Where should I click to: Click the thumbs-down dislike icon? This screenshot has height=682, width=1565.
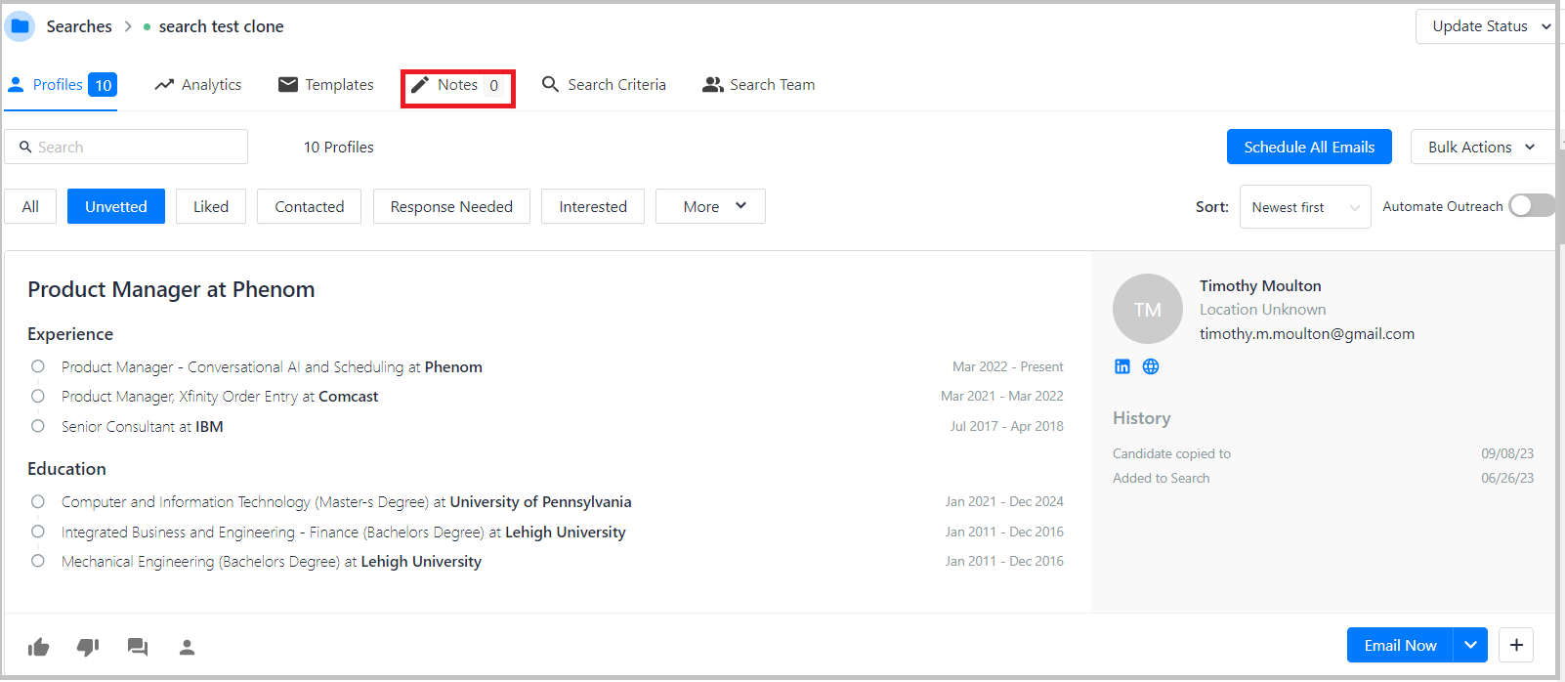point(88,647)
